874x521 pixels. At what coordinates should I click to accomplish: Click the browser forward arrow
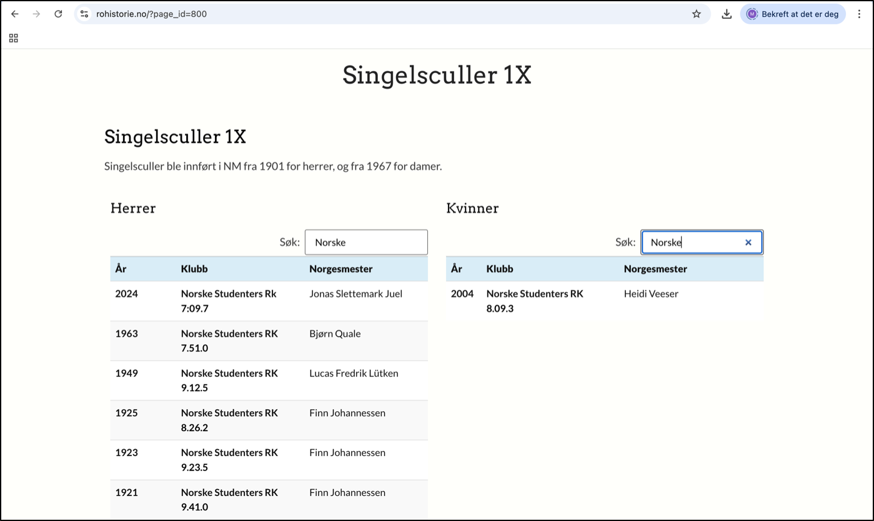point(36,14)
